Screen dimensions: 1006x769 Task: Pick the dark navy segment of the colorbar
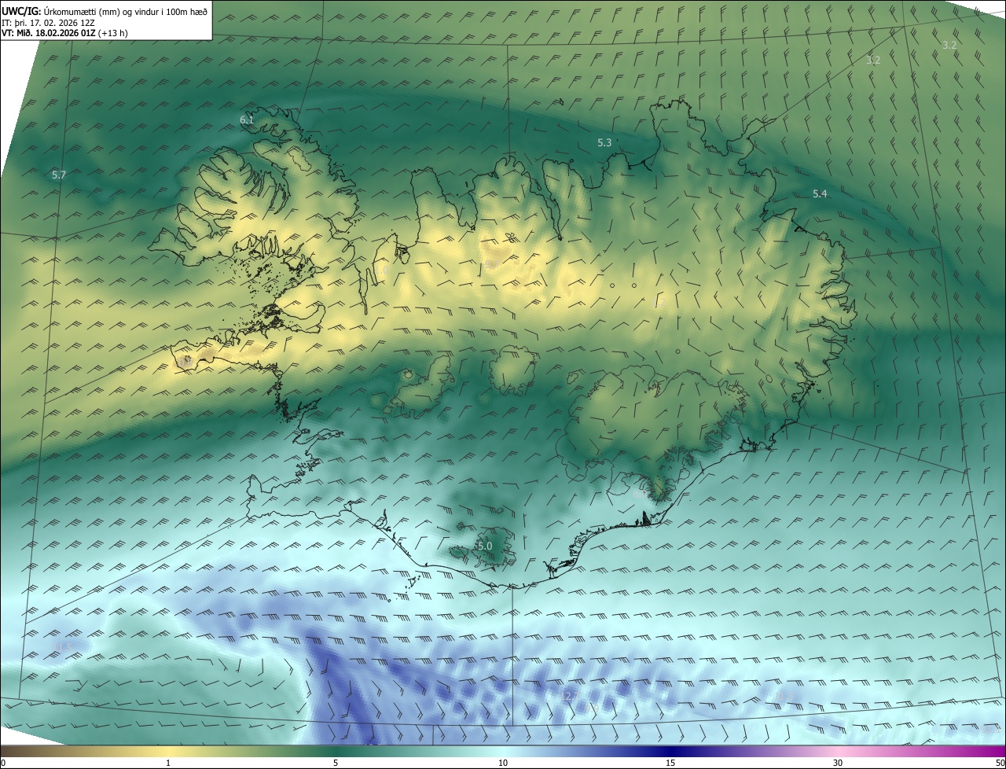(x=670, y=751)
